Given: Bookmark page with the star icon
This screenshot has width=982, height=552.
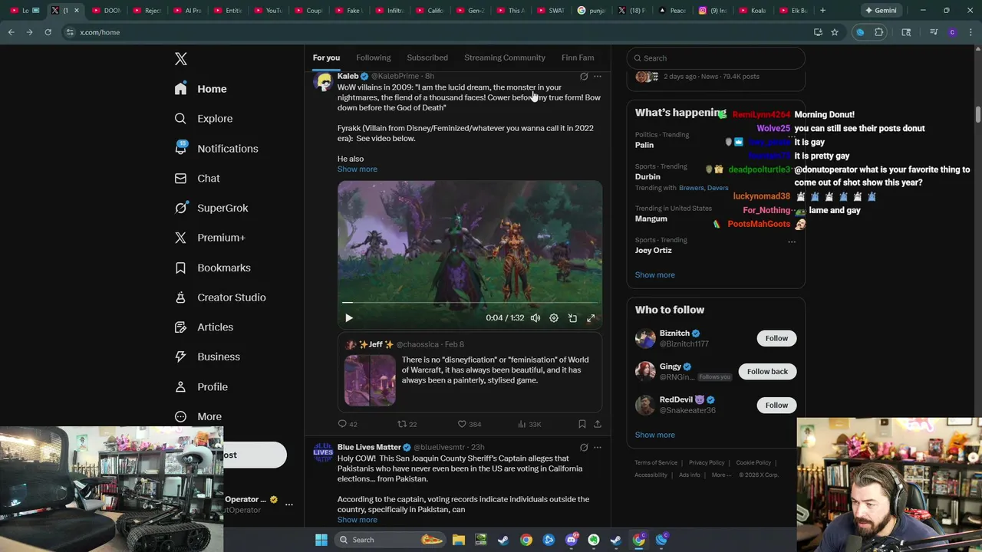Looking at the screenshot, I should coord(835,32).
